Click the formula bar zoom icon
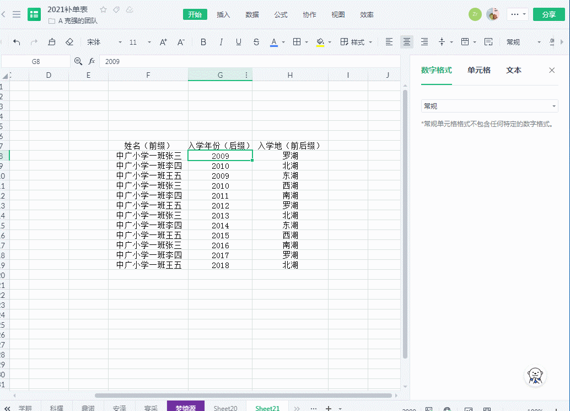 pos(78,61)
